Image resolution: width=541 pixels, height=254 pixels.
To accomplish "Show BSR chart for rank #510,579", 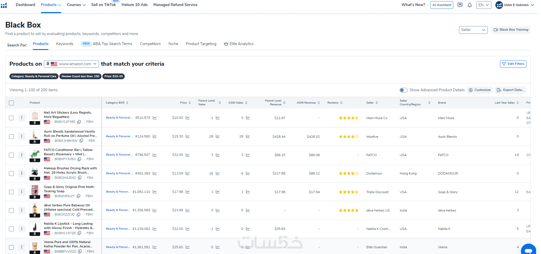I will coord(155,118).
